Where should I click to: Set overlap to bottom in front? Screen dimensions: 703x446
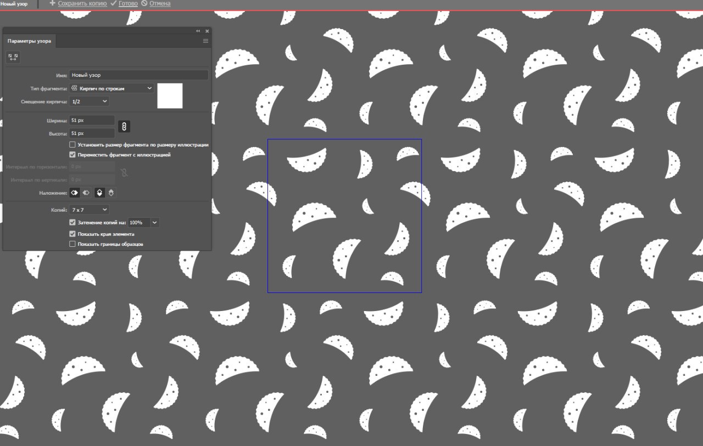tap(110, 193)
